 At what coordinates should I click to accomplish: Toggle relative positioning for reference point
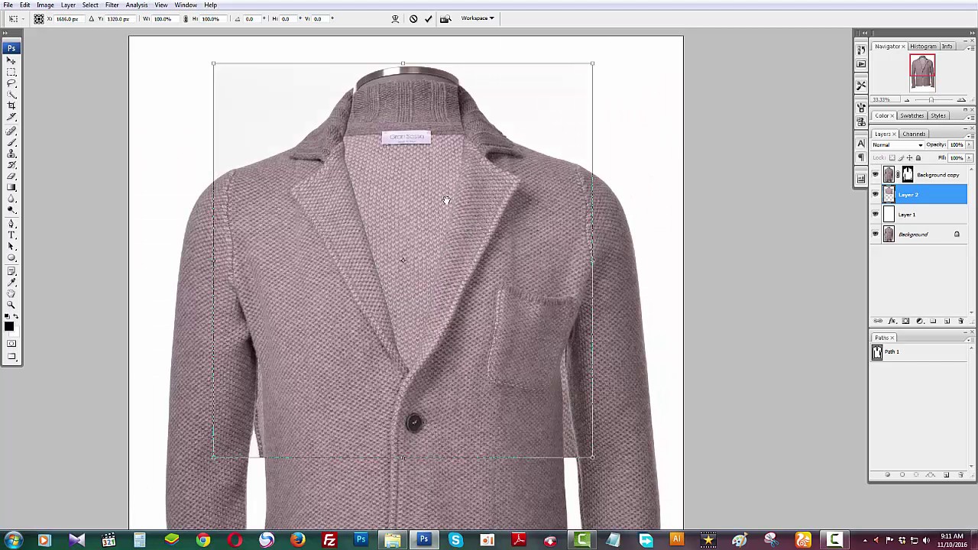tap(91, 18)
